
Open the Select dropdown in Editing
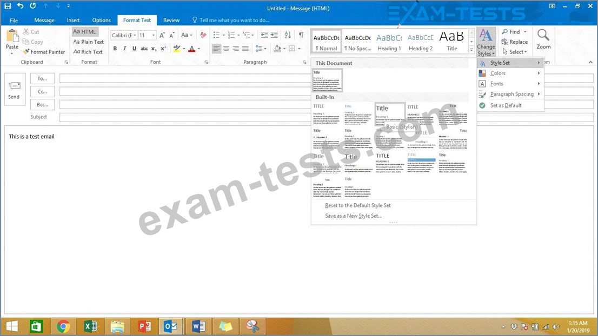(x=515, y=52)
